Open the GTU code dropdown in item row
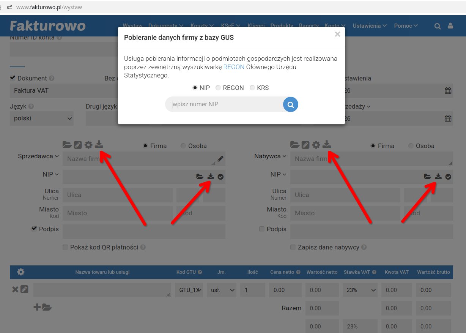Viewport: 466px width, 333px height. coord(189,290)
